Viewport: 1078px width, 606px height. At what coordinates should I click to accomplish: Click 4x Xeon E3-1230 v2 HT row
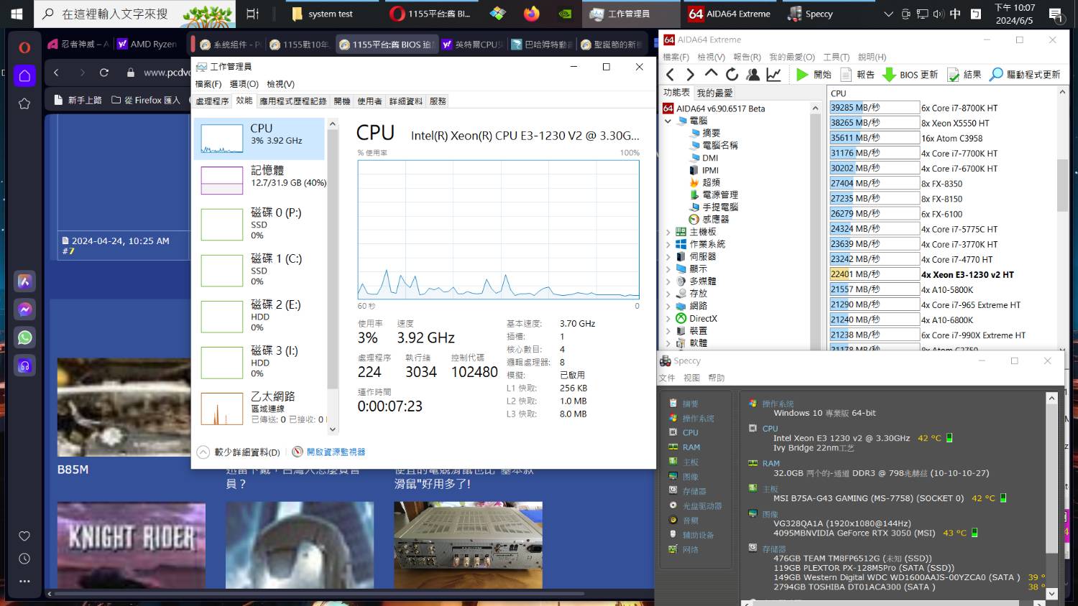pyautogui.click(x=944, y=274)
